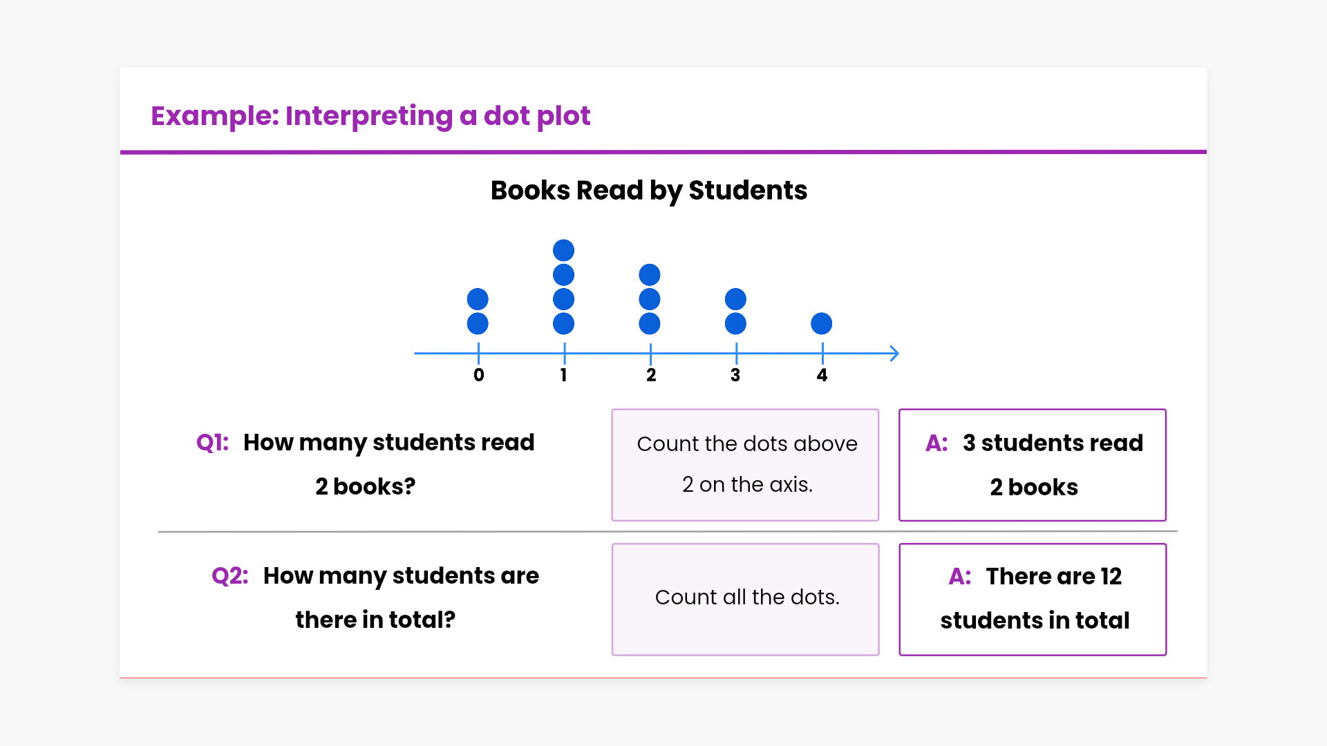Click the bottom dot above 0
Viewport: 1327px width, 746px height.
click(x=478, y=323)
